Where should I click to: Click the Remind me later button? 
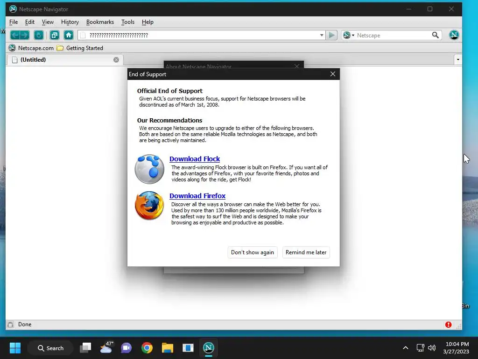coord(306,252)
